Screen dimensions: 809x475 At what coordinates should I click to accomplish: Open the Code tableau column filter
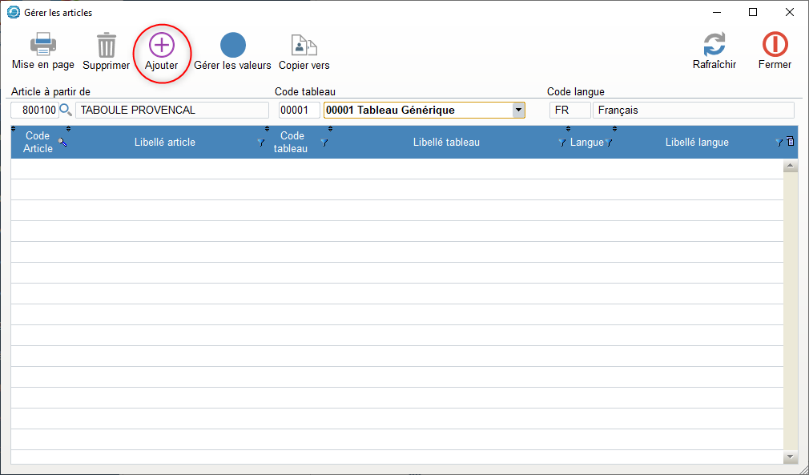[324, 143]
